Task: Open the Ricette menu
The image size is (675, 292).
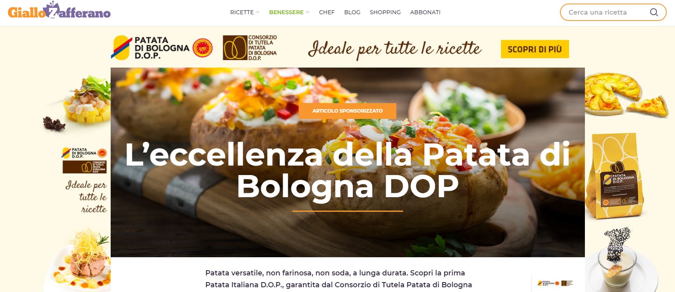Action: (242, 12)
